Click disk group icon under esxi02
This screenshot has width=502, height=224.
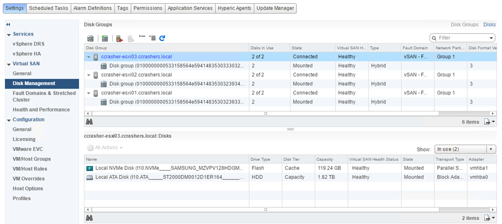[x=103, y=84]
